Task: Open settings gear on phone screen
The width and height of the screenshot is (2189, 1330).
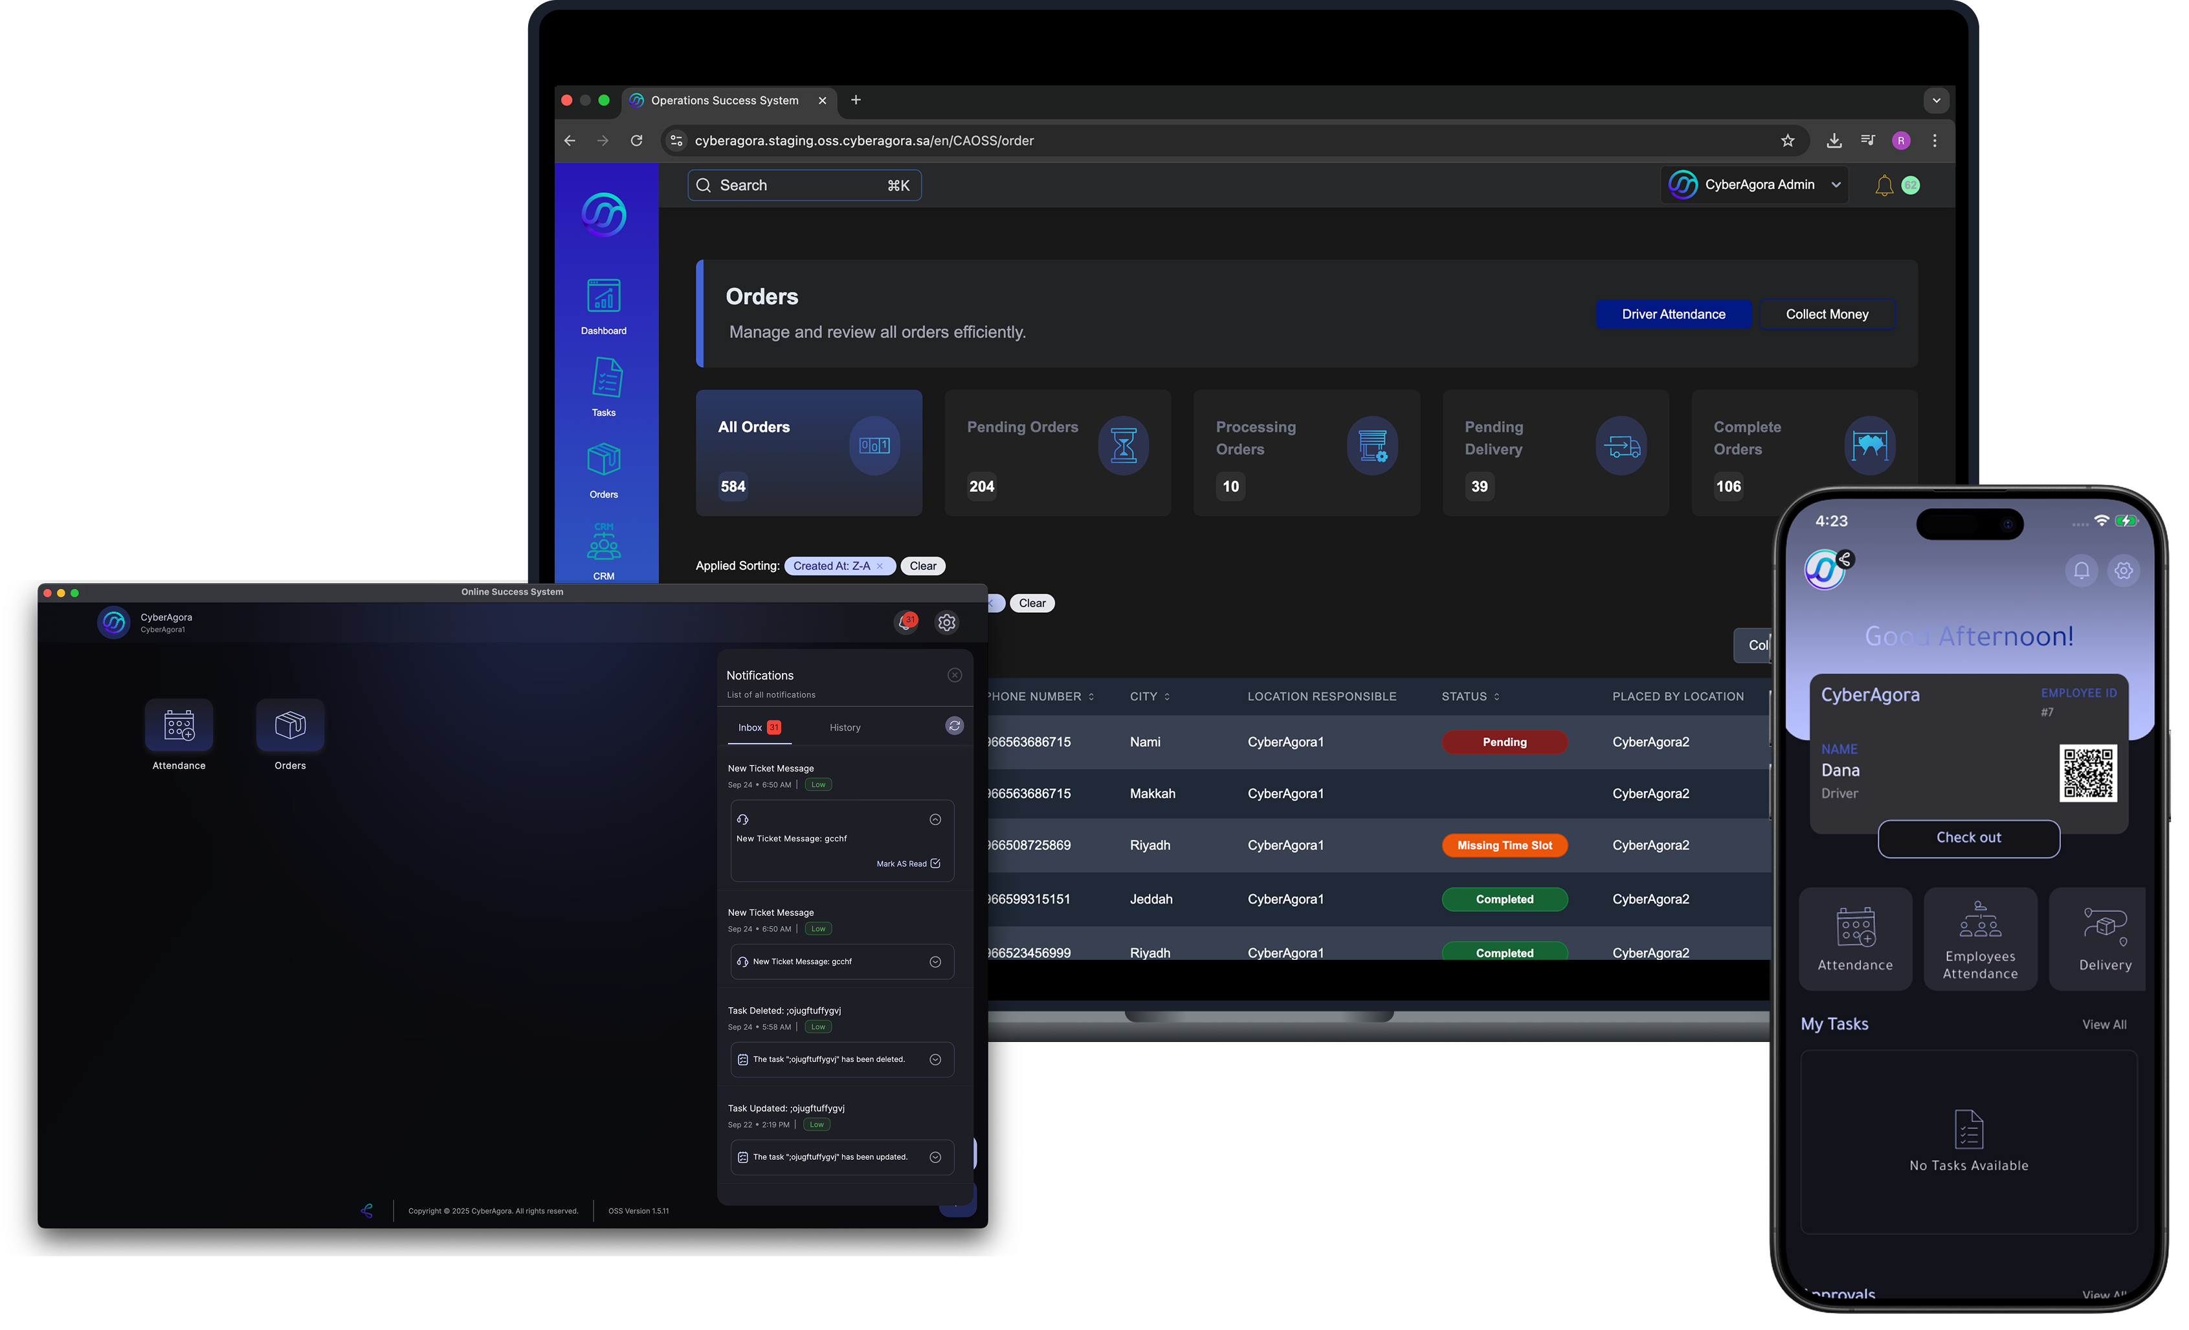Action: point(2123,570)
